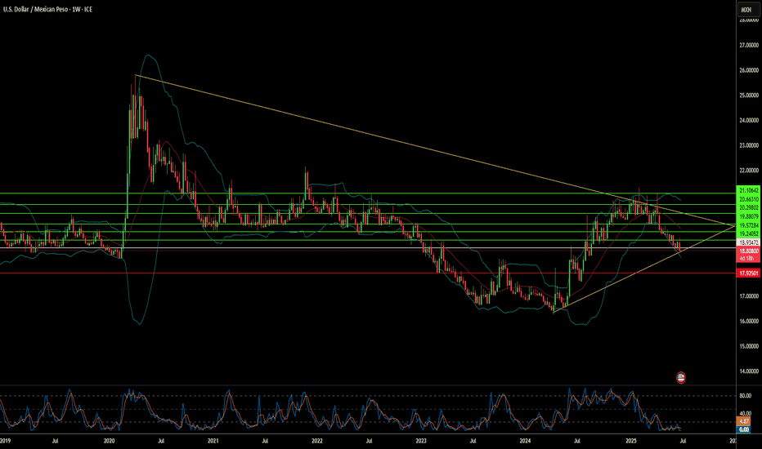The height and width of the screenshot is (449, 762).
Task: Click the 4d 18h countdown label
Action: pyautogui.click(x=746, y=259)
